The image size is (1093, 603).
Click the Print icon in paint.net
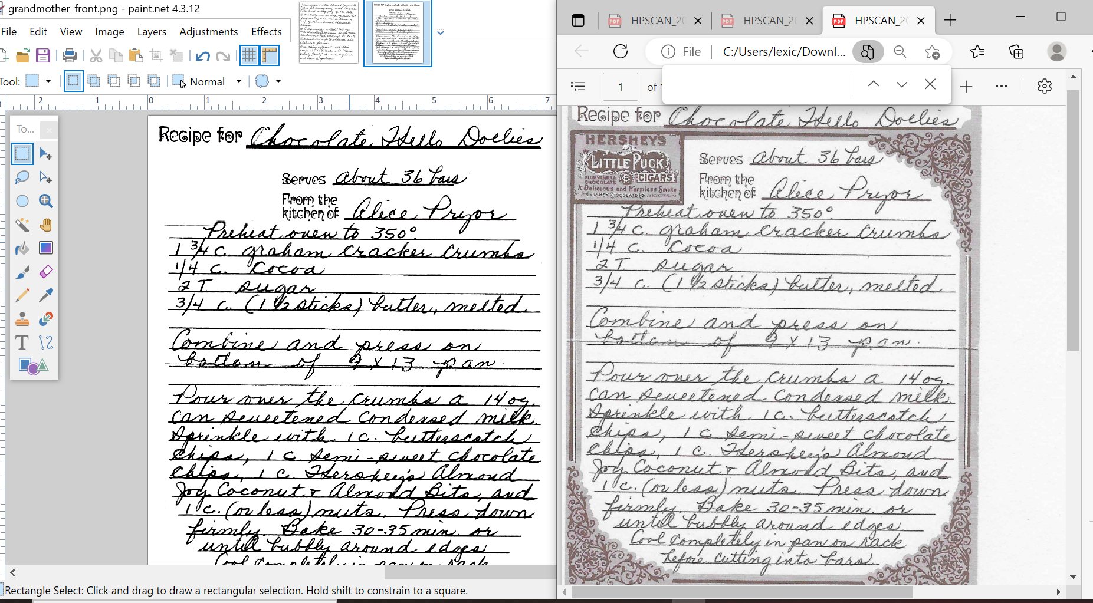(69, 56)
